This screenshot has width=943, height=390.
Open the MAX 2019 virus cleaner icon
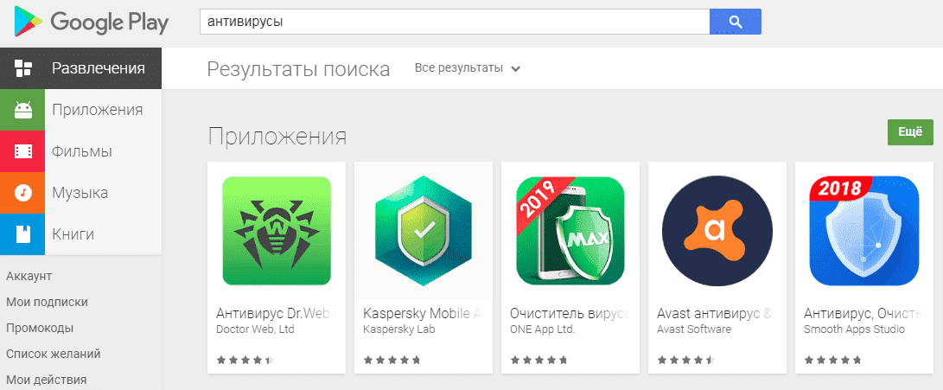point(570,231)
